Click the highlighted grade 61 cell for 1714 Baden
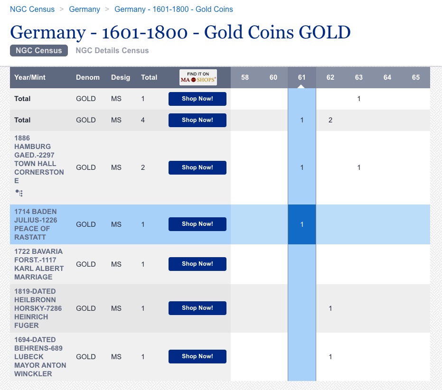Screen dimensions: 442x390 point(302,224)
